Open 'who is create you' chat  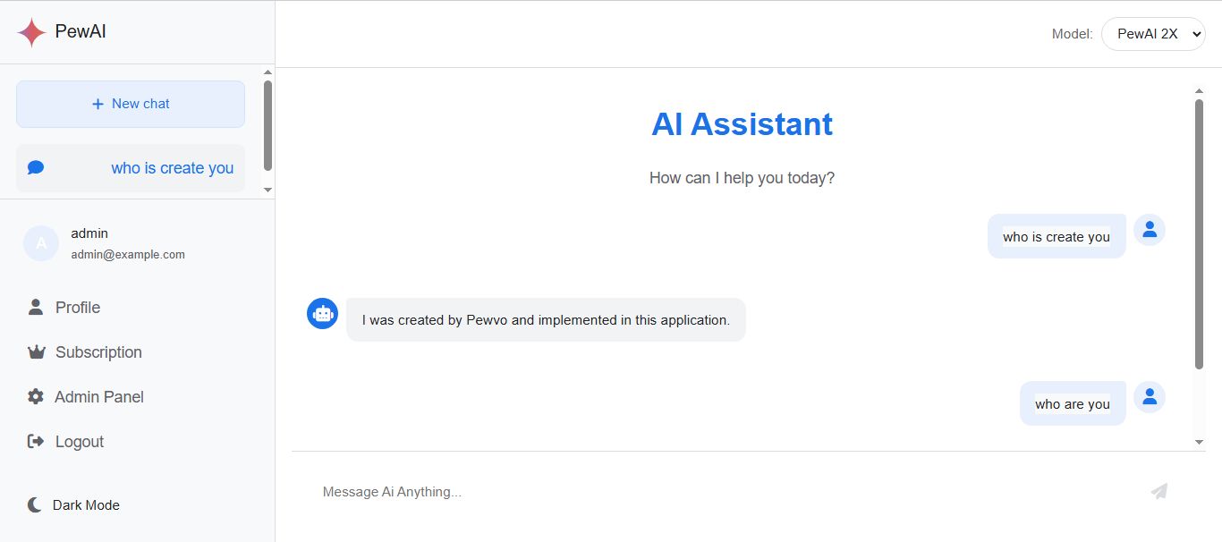(x=172, y=168)
